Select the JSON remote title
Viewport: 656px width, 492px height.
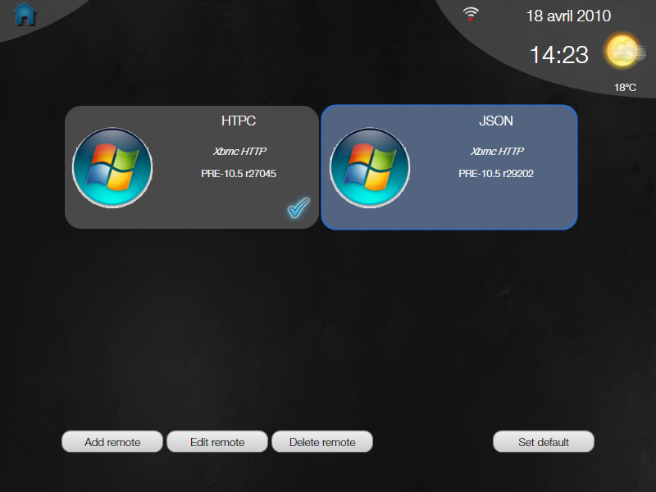pos(496,121)
